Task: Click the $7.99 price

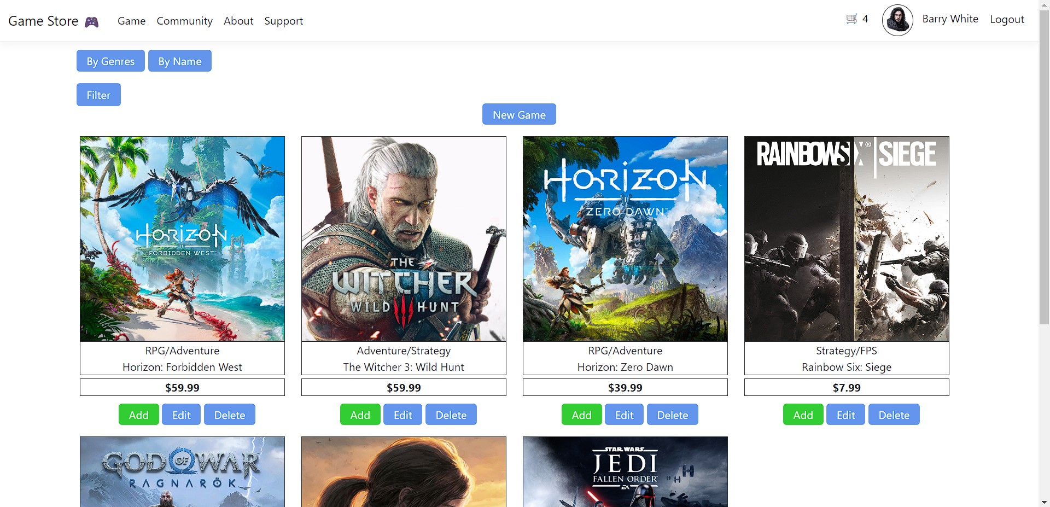Action: pyautogui.click(x=847, y=387)
